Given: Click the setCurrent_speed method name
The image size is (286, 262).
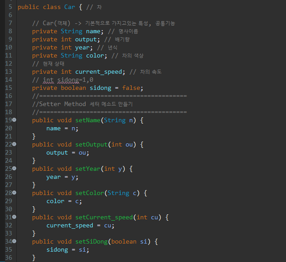Looking at the screenshot, I should point(104,218).
